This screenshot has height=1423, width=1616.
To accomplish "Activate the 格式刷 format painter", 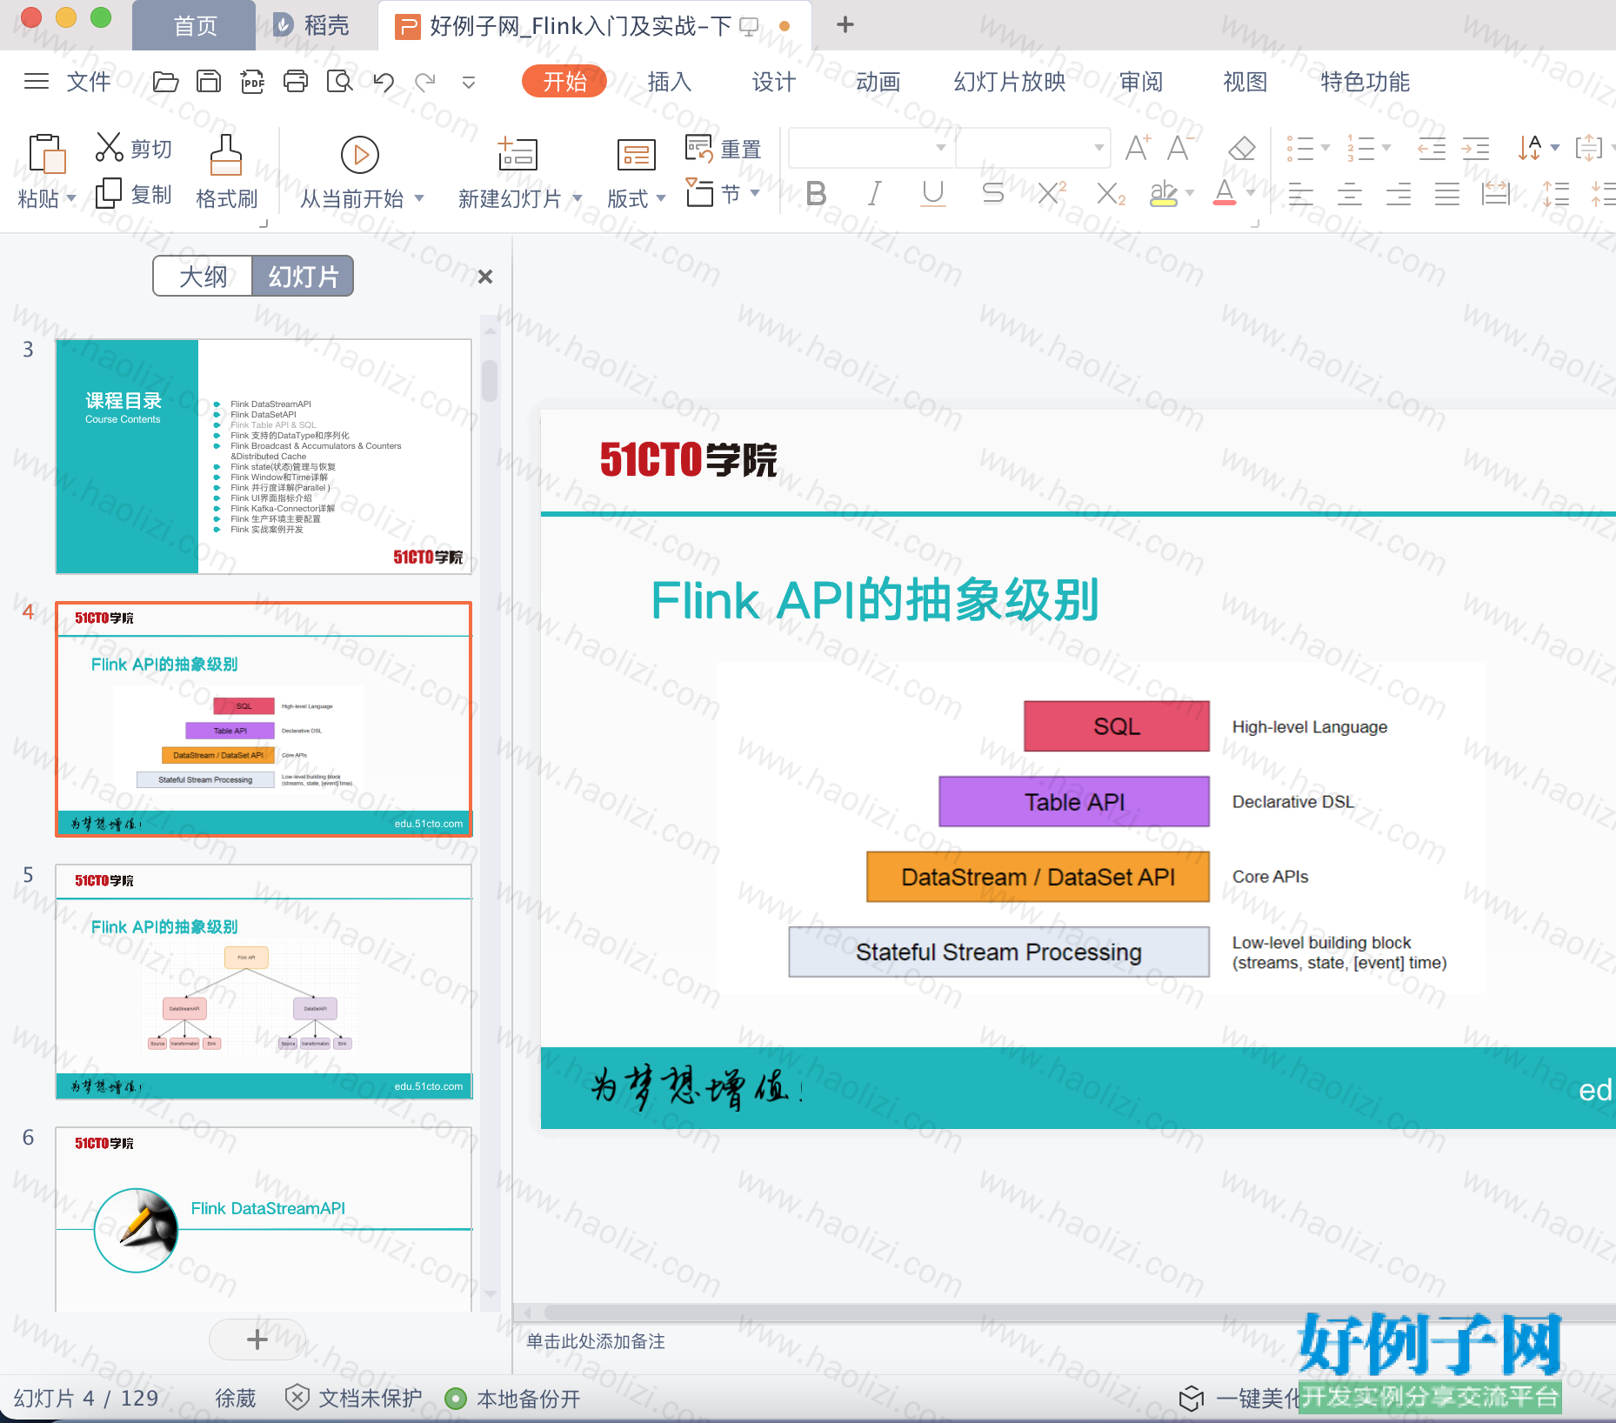I will [227, 171].
